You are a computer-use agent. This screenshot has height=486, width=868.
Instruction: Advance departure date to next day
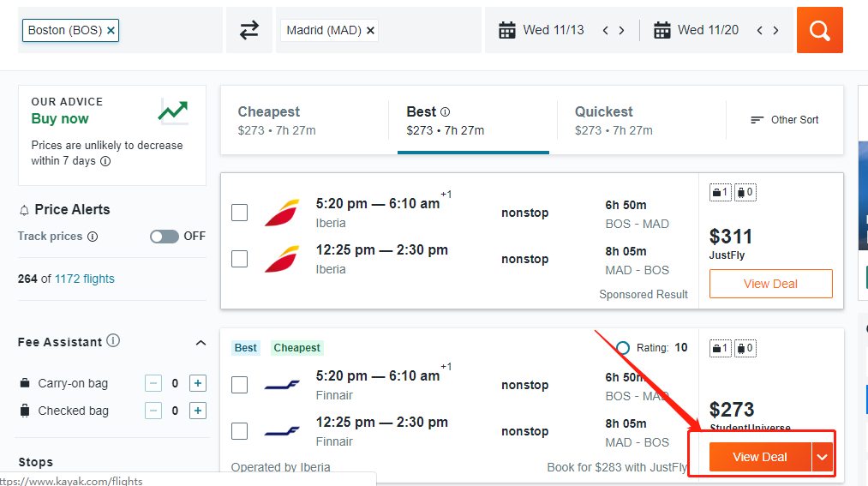coord(622,31)
